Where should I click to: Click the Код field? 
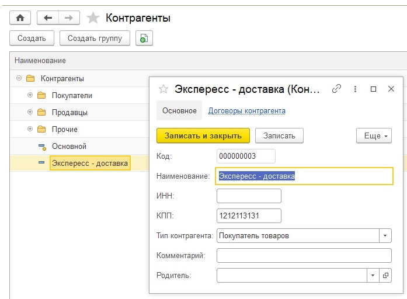(246, 156)
